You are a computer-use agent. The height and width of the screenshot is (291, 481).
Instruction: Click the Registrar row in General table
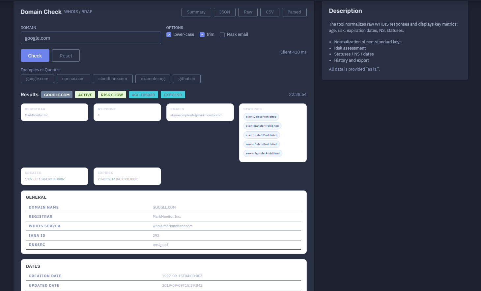(x=163, y=217)
